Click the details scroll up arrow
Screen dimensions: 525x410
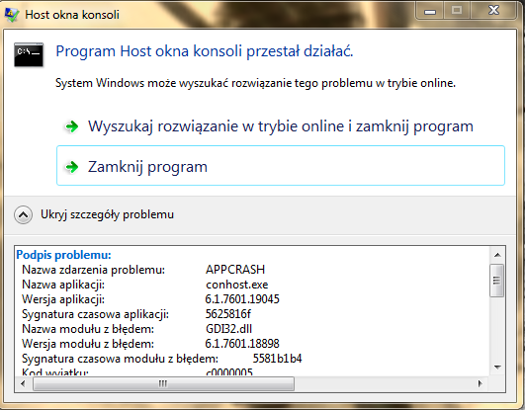click(497, 255)
